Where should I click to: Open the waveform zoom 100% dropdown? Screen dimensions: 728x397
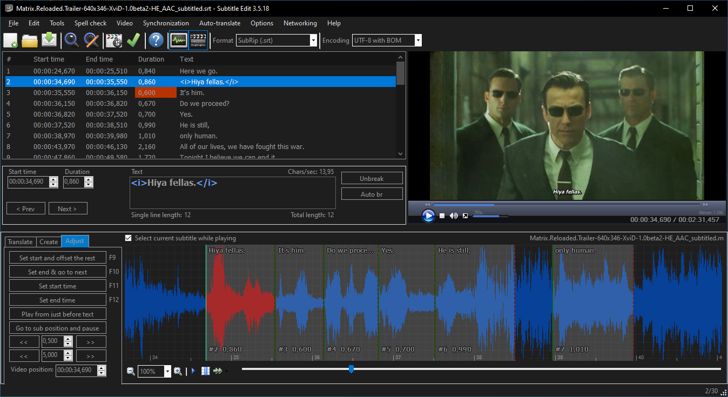coord(167,371)
